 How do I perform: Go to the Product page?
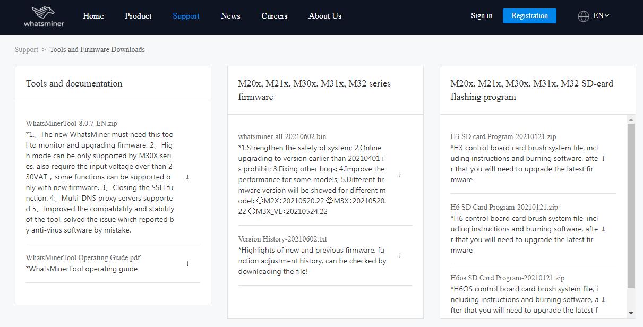[138, 16]
